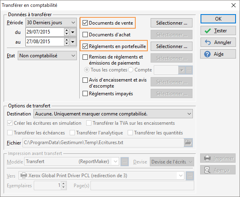Click the Annuler undo arrow button
240x197 pixels.
(x=218, y=42)
